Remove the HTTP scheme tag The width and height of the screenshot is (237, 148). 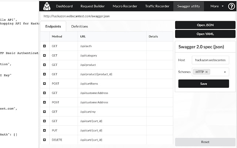[207, 72]
